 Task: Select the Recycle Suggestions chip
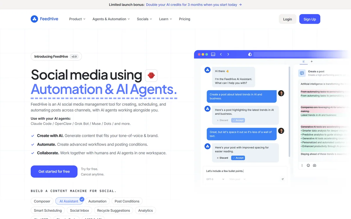pos(113,210)
